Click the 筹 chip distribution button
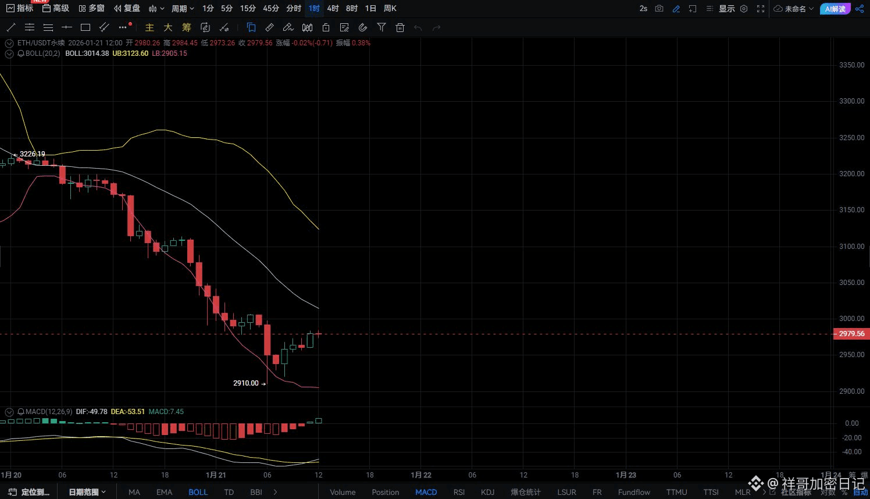The image size is (870, 499). (187, 27)
